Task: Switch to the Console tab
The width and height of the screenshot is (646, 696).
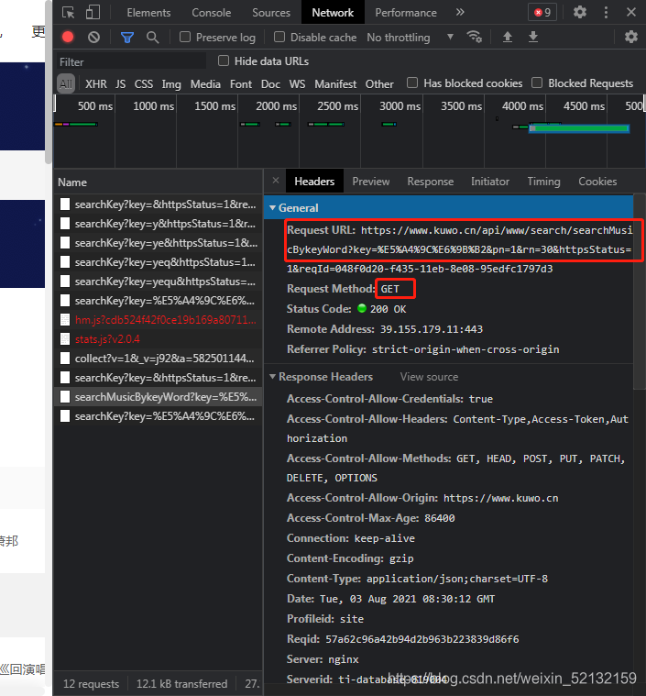Action: [x=211, y=13]
